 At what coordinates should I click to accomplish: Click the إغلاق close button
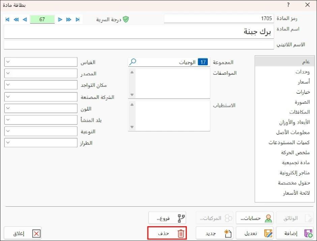pos(23,234)
